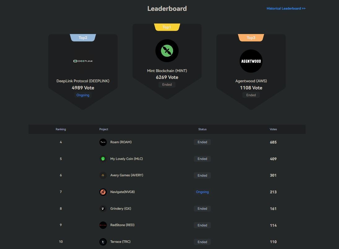Click the vote count 161

click(x=273, y=208)
